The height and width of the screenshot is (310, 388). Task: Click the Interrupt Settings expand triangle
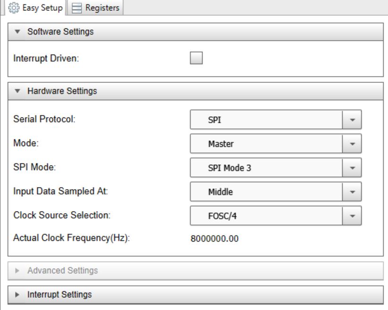coord(18,295)
